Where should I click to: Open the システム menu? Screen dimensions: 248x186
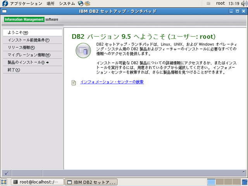(67, 3)
